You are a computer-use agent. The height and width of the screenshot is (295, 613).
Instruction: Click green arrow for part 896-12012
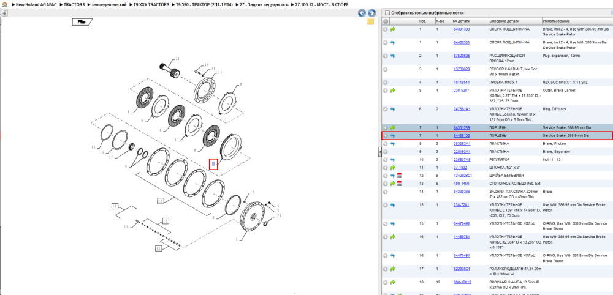click(x=393, y=282)
